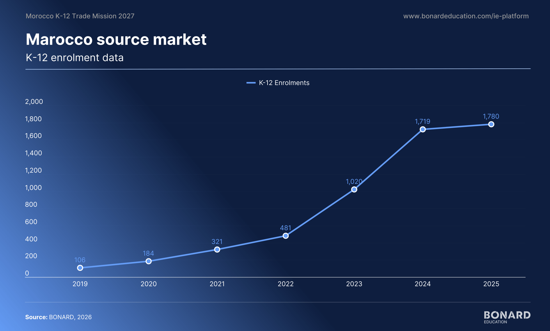Click the 2019 data point marker

coord(80,268)
